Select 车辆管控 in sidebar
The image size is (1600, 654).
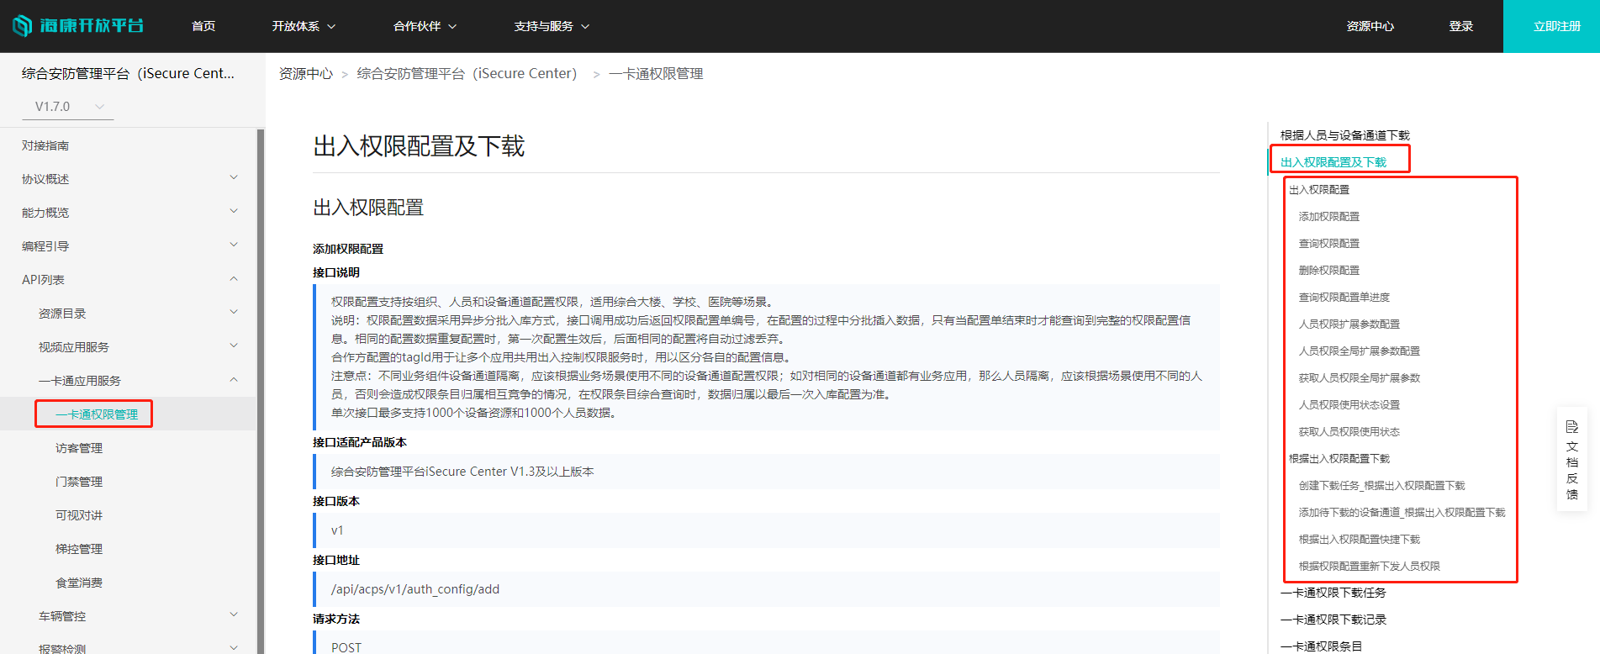click(x=62, y=616)
